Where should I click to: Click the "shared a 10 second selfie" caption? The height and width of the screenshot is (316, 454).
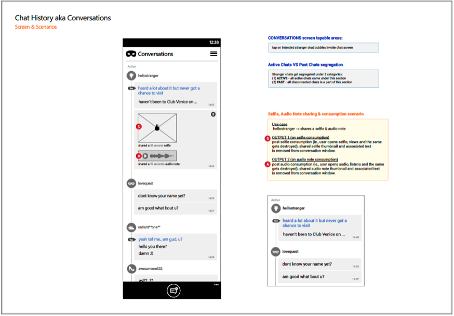(x=154, y=146)
